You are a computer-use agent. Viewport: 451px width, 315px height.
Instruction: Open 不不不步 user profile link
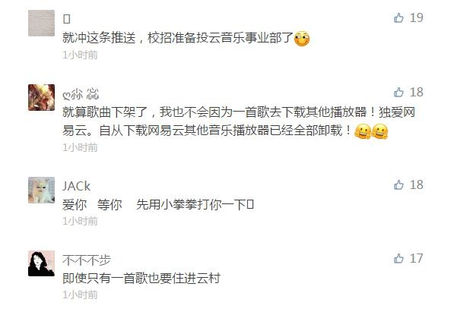(87, 260)
